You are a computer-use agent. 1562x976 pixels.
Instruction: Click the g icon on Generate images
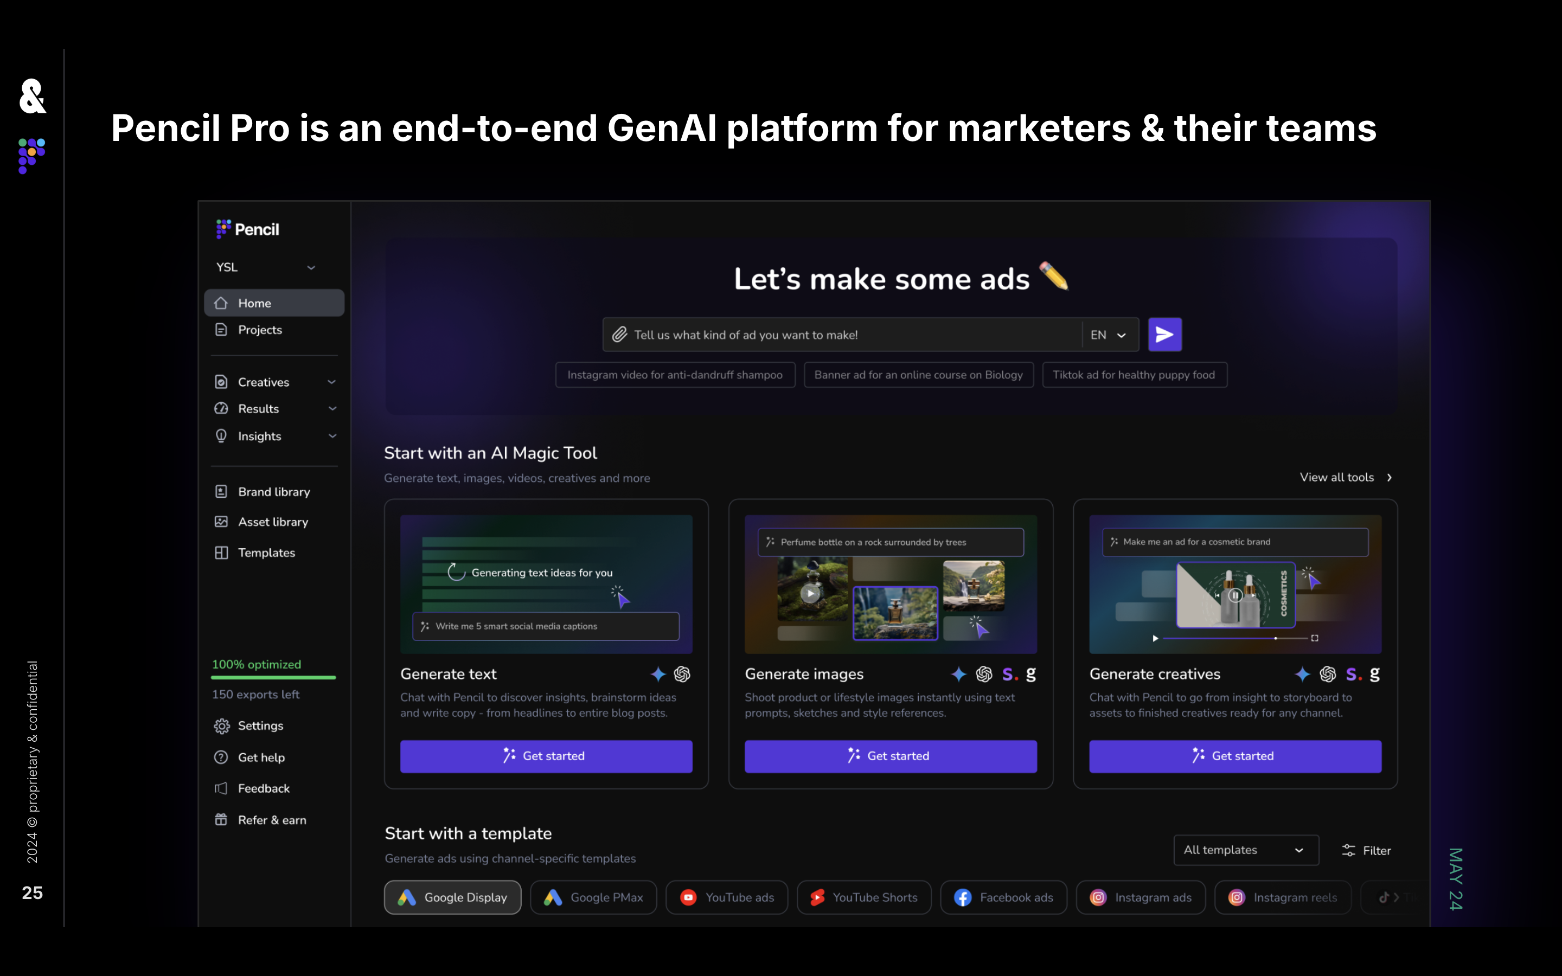click(x=1031, y=675)
